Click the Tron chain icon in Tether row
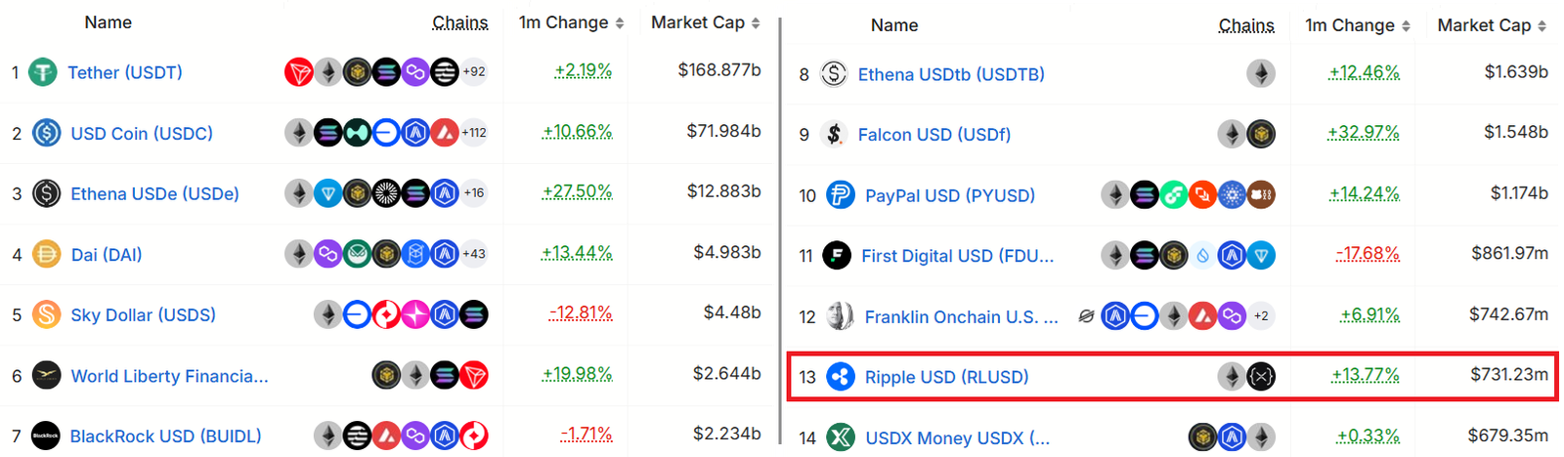The image size is (1564, 457). (298, 72)
